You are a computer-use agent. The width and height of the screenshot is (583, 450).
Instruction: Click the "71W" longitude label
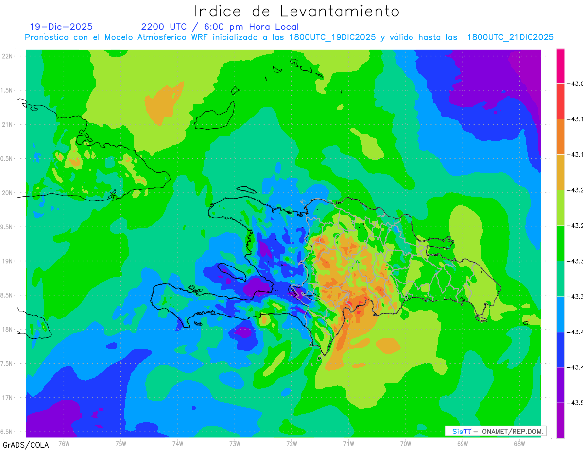pyautogui.click(x=348, y=443)
